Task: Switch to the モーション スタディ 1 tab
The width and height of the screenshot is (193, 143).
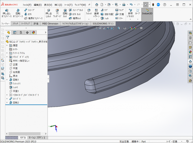Action: [37, 137]
